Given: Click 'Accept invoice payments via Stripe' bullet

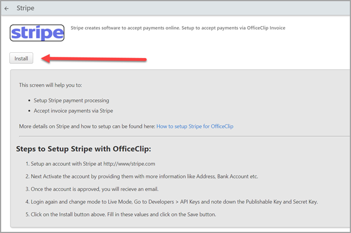Looking at the screenshot, I should [x=73, y=111].
